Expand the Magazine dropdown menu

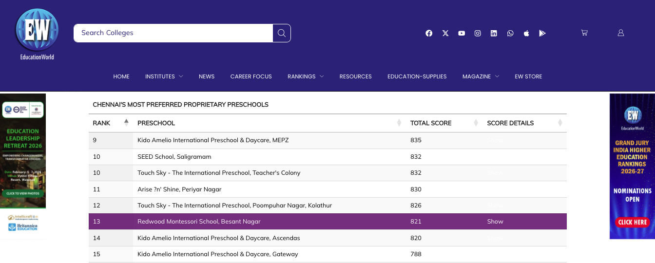481,76
